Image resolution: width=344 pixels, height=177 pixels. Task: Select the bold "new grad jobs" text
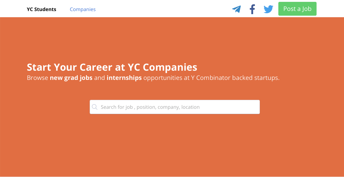pos(71,78)
